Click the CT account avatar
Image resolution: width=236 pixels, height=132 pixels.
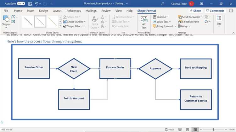tap(191, 4)
